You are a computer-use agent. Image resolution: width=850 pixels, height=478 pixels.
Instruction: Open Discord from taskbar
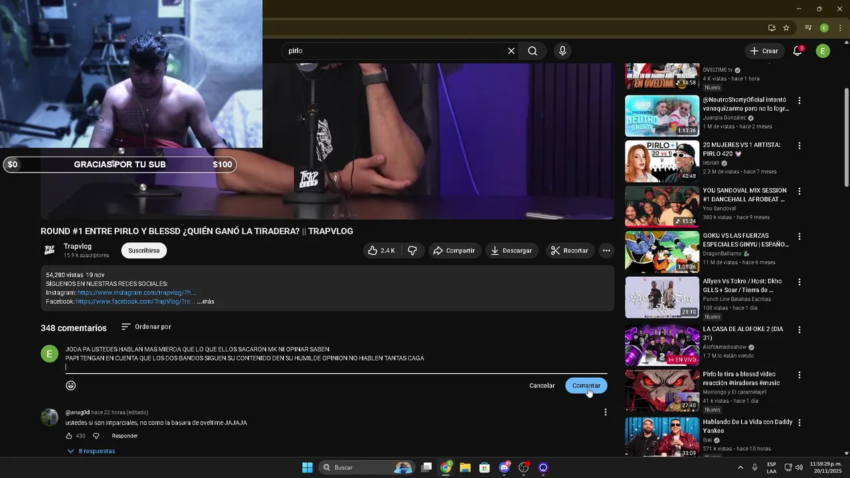pyautogui.click(x=504, y=467)
